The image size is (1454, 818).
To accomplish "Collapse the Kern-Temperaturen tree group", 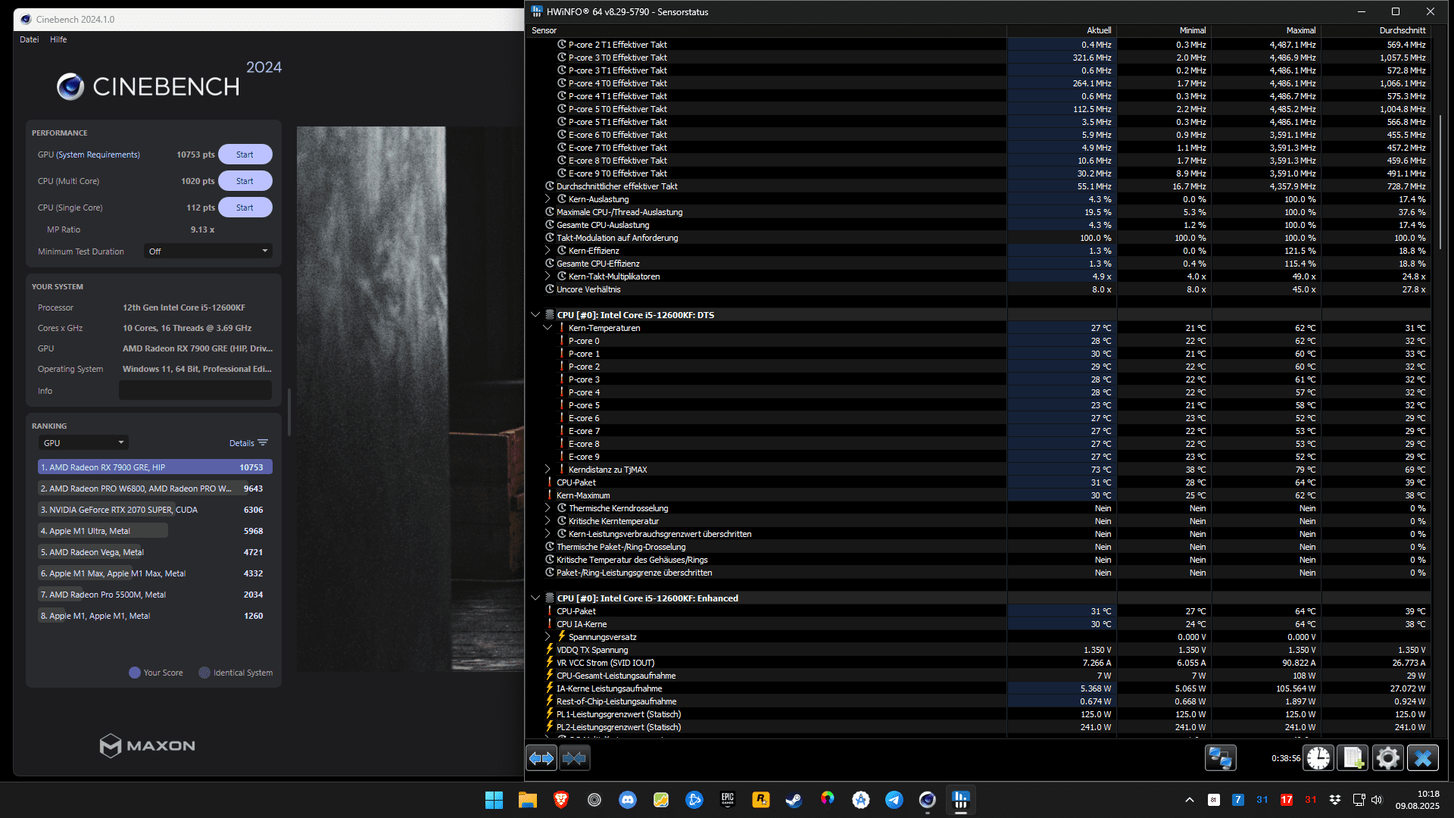I will (548, 328).
